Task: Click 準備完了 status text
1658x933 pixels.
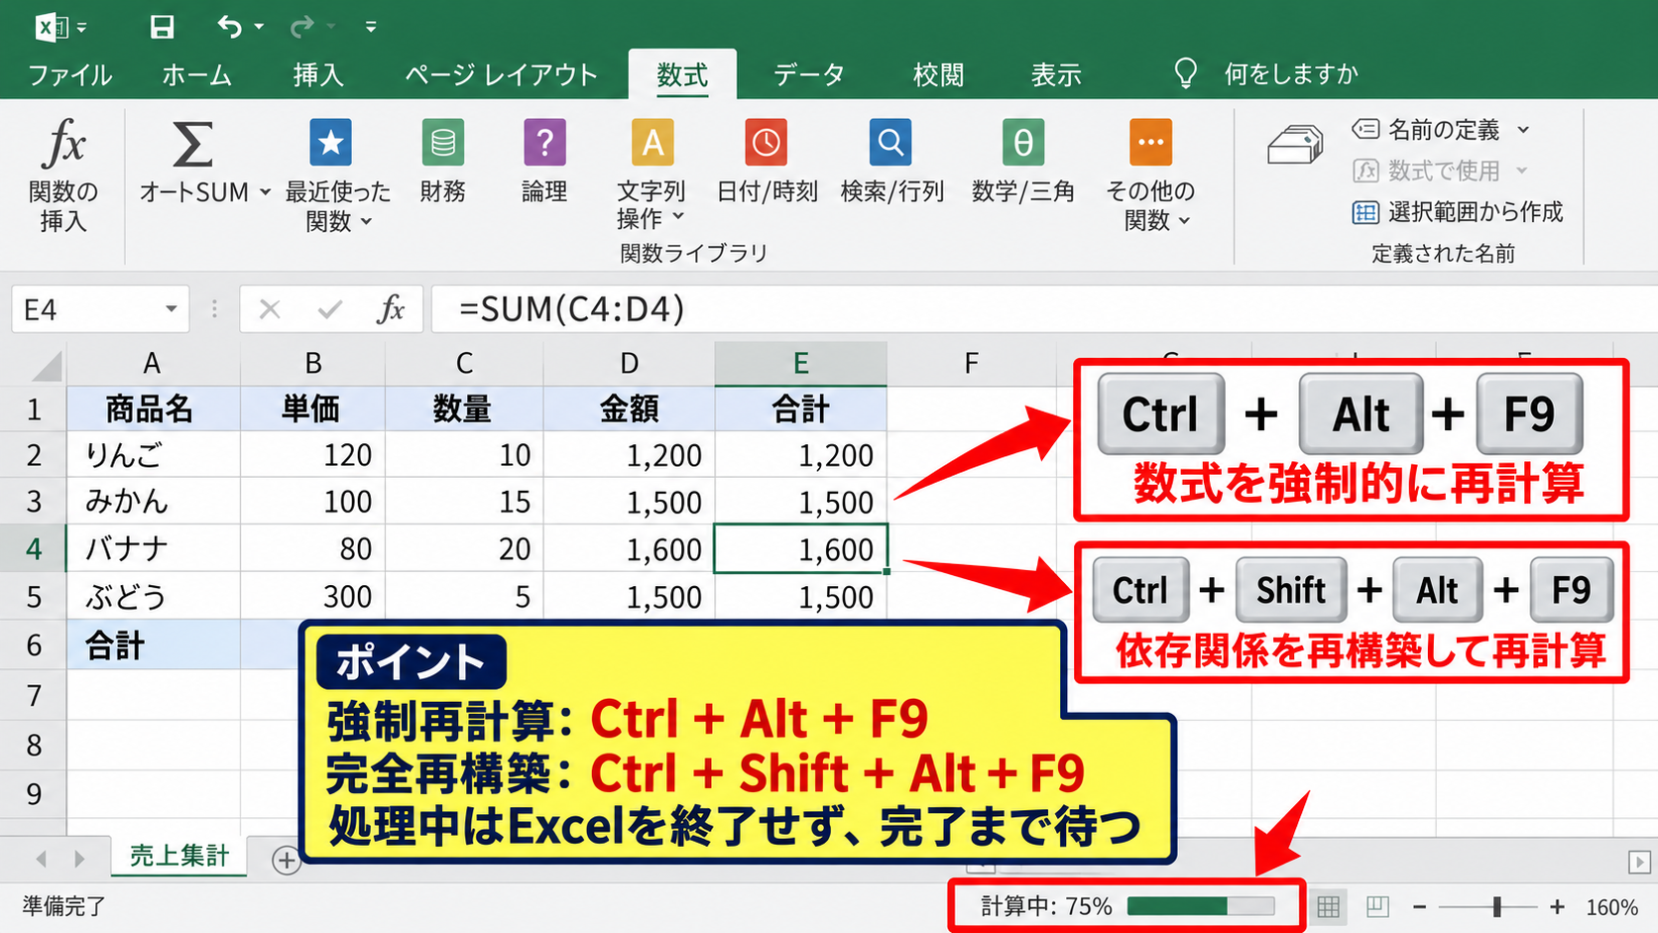Action: (63, 906)
